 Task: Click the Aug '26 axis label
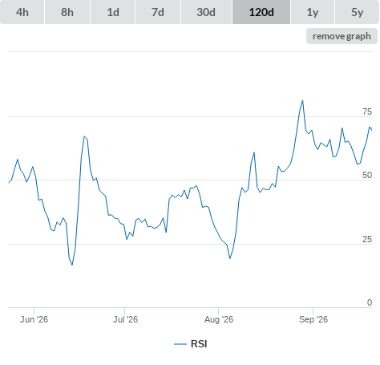pos(219,319)
